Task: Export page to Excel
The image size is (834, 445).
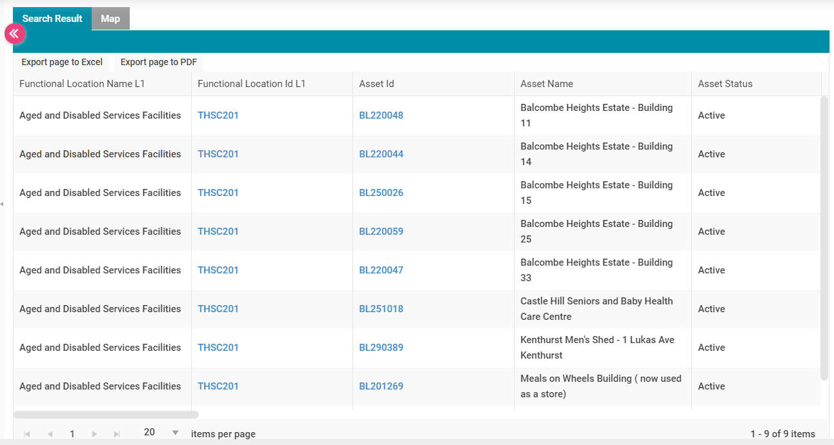Action: click(62, 62)
